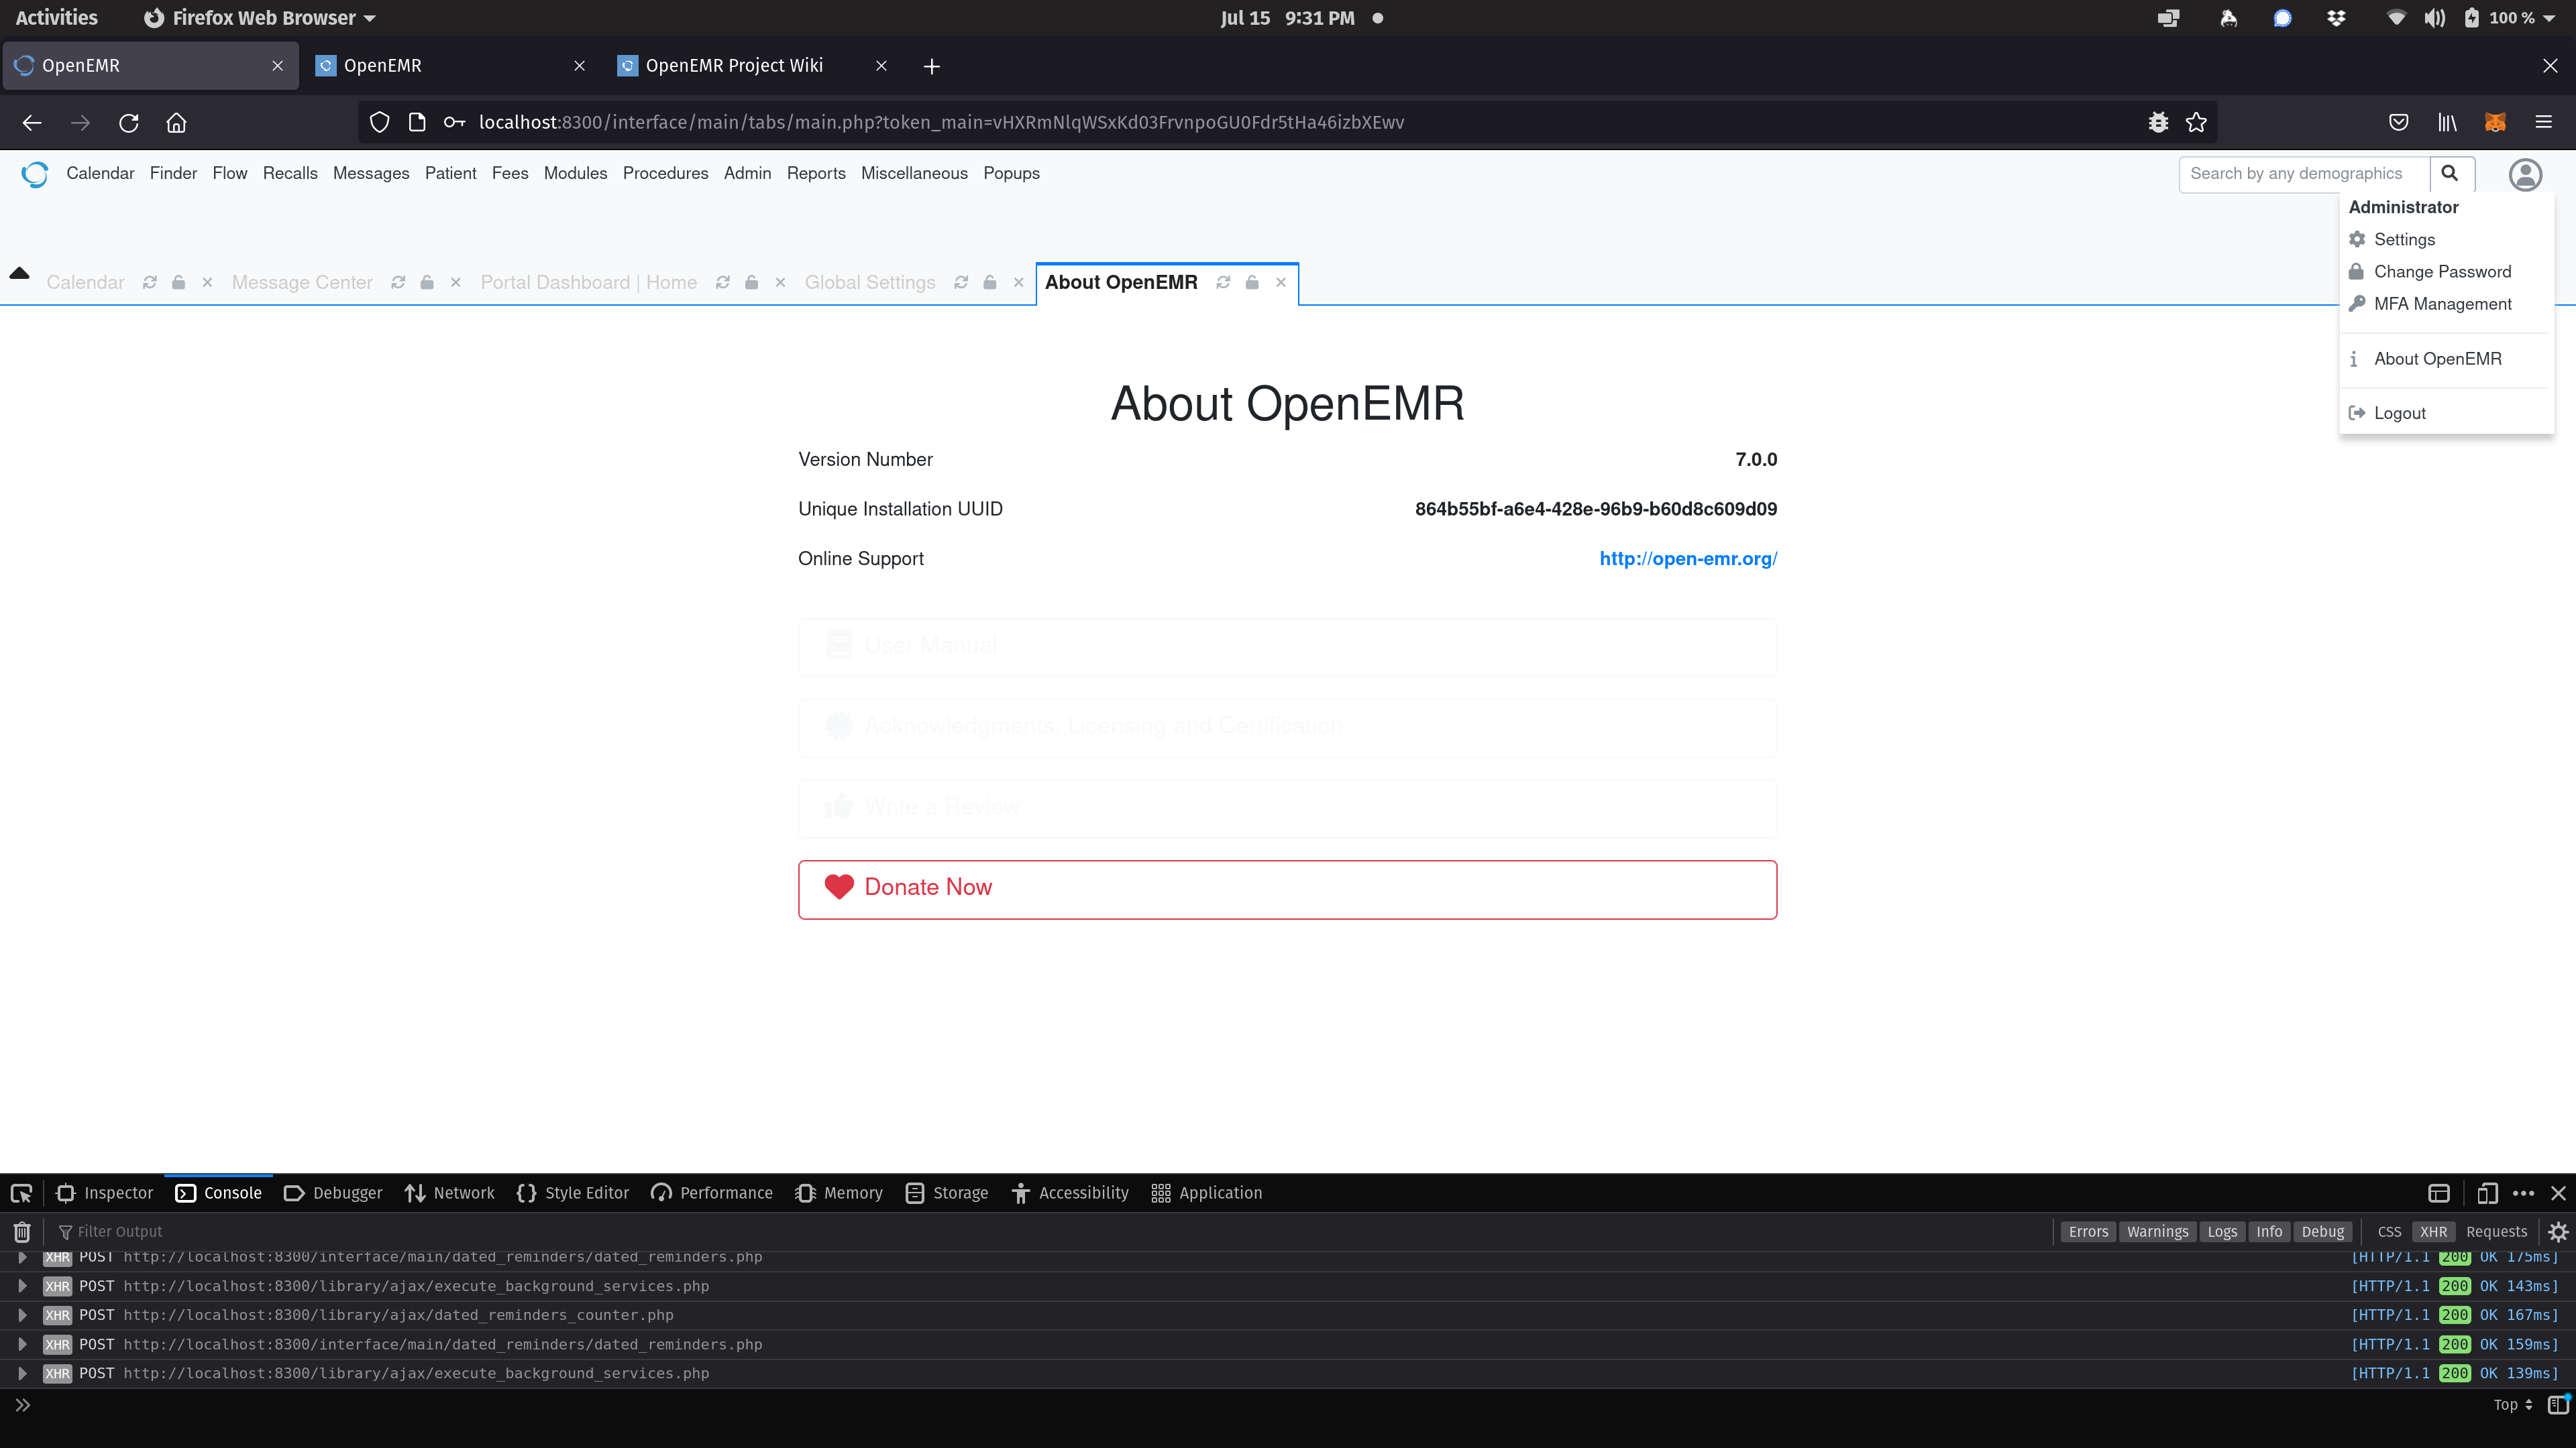Image resolution: width=2576 pixels, height=1448 pixels.
Task: Click the demographics search magnifier icon
Action: point(2451,173)
